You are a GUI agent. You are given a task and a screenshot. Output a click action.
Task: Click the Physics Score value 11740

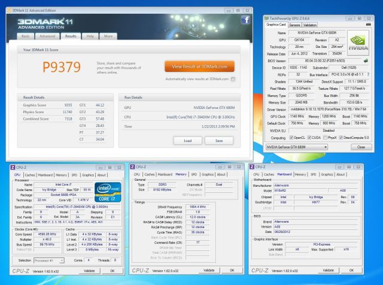click(68, 112)
